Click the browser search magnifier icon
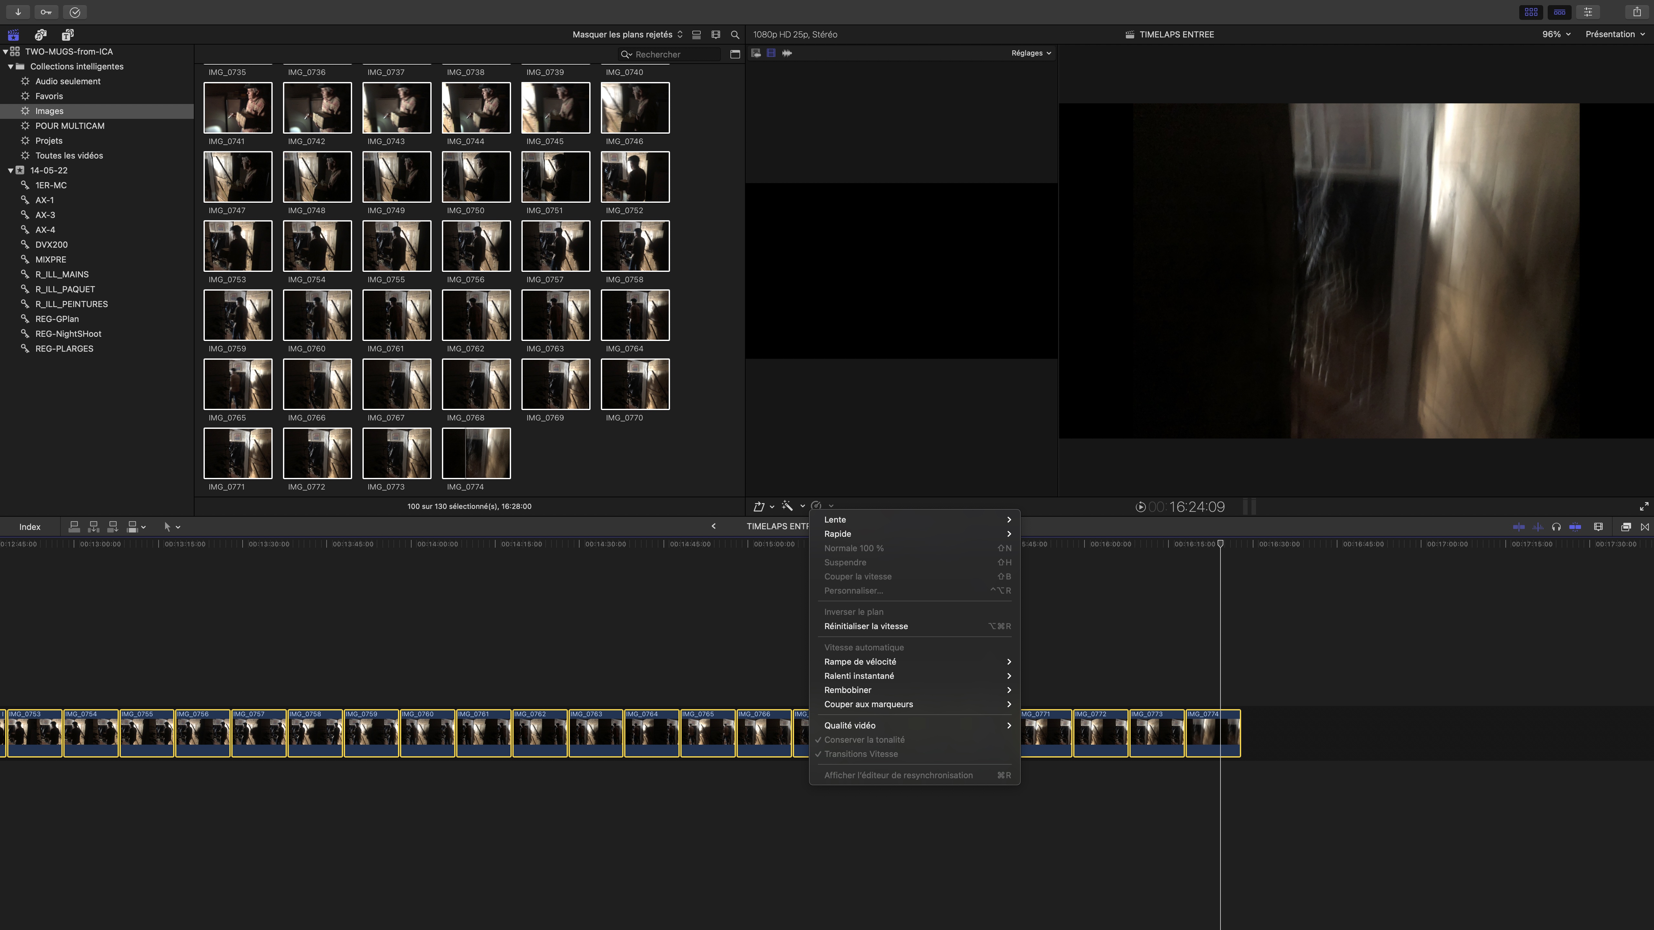Image resolution: width=1654 pixels, height=930 pixels. (735, 35)
